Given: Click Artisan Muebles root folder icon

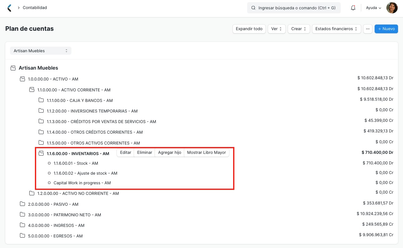Looking at the screenshot, I should click(x=13, y=68).
